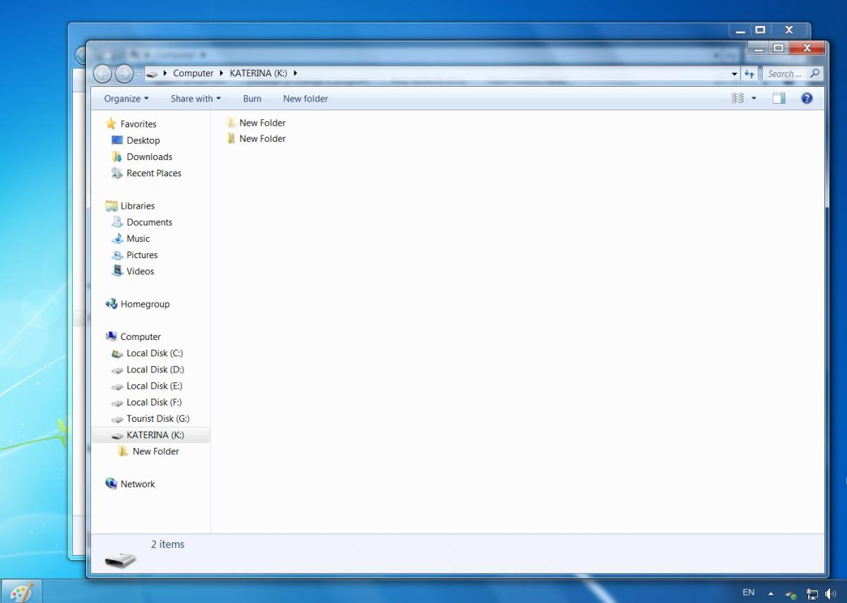Select Computer in the navigation pane
Screen dimensions: 847x603
tap(133, 336)
